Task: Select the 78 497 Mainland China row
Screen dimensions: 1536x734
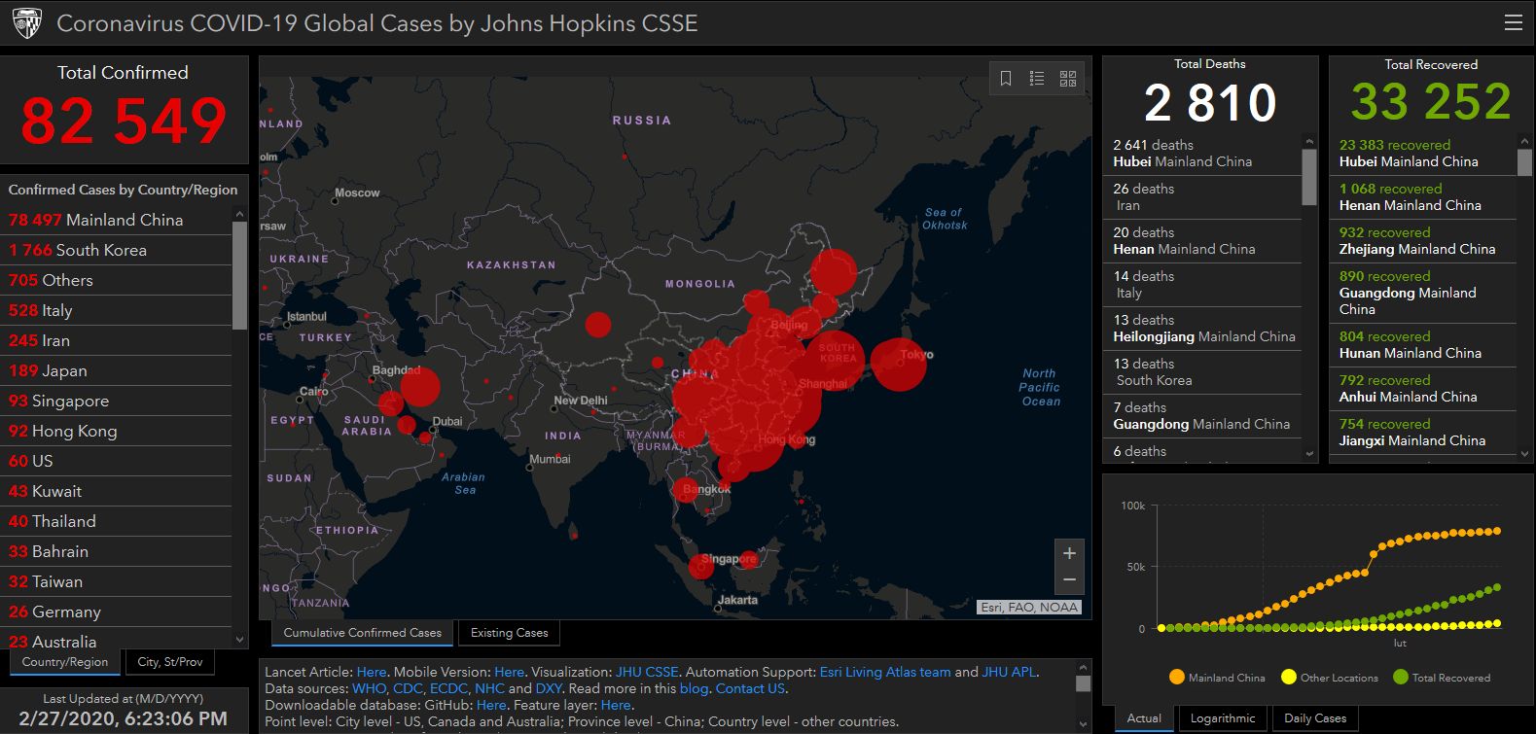Action: (x=117, y=220)
